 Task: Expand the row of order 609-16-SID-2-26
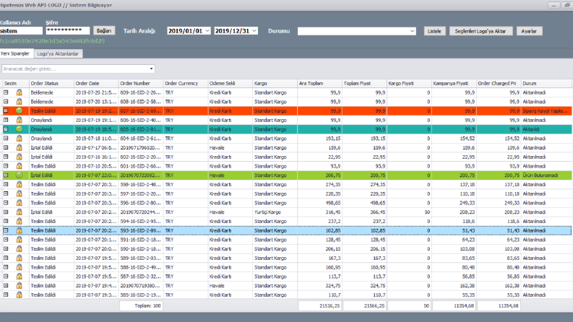[6, 92]
